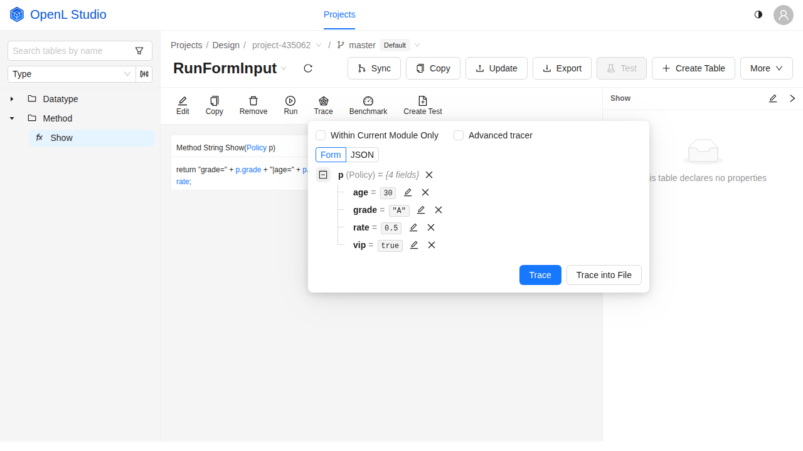The width and height of the screenshot is (803, 451).
Task: Click the rate value 0.5
Action: 391,228
